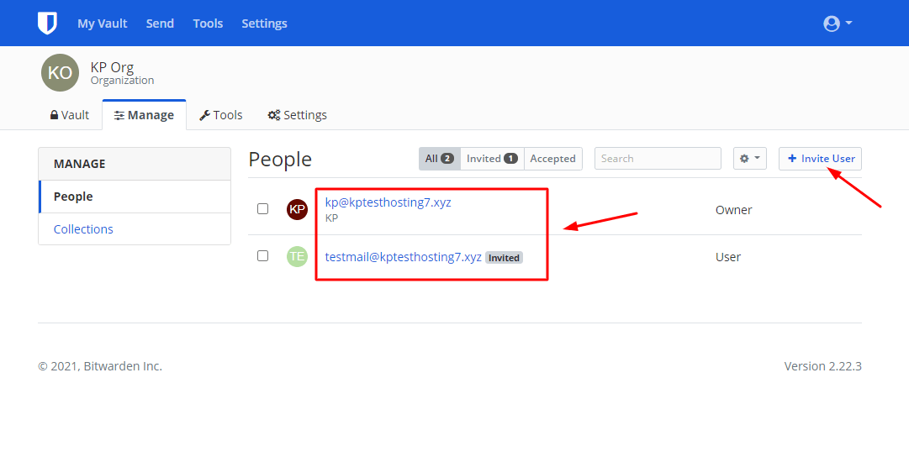This screenshot has height=467, width=909.
Task: Open the organization Settings tab with cogs icon
Action: 298,115
